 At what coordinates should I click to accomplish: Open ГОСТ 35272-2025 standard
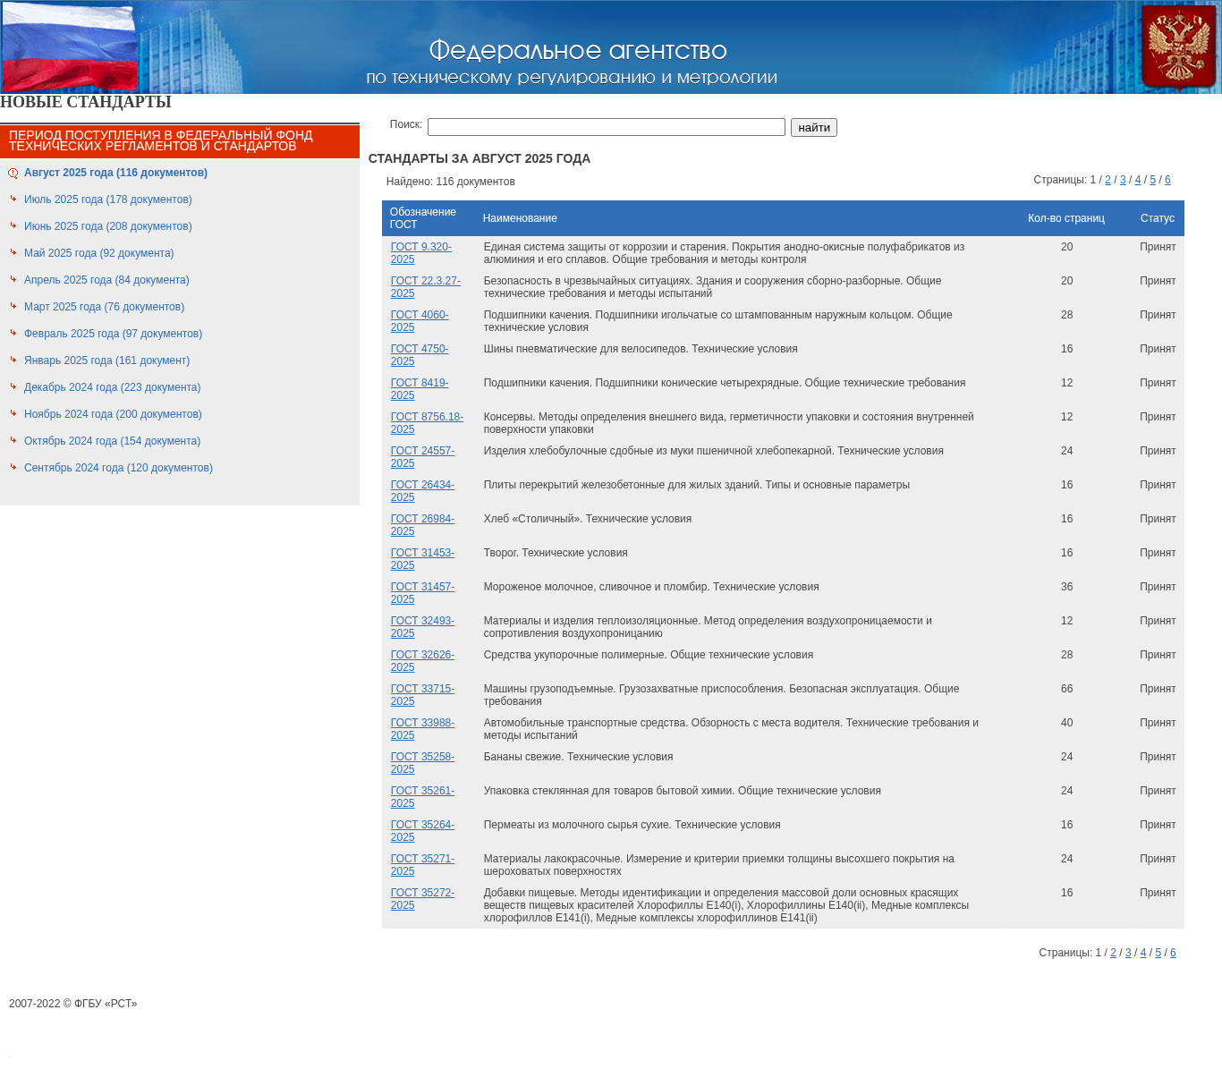[x=422, y=899]
